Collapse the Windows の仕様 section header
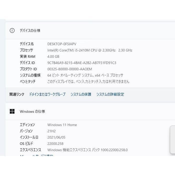Screen dimensions: 175x175 [x=90, y=111]
